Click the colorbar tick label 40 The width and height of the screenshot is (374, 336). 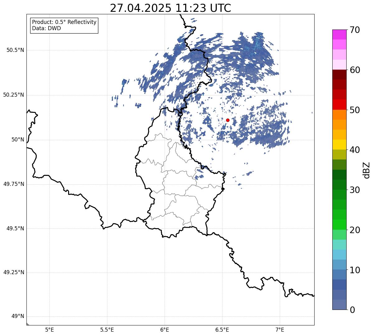tap(355, 150)
